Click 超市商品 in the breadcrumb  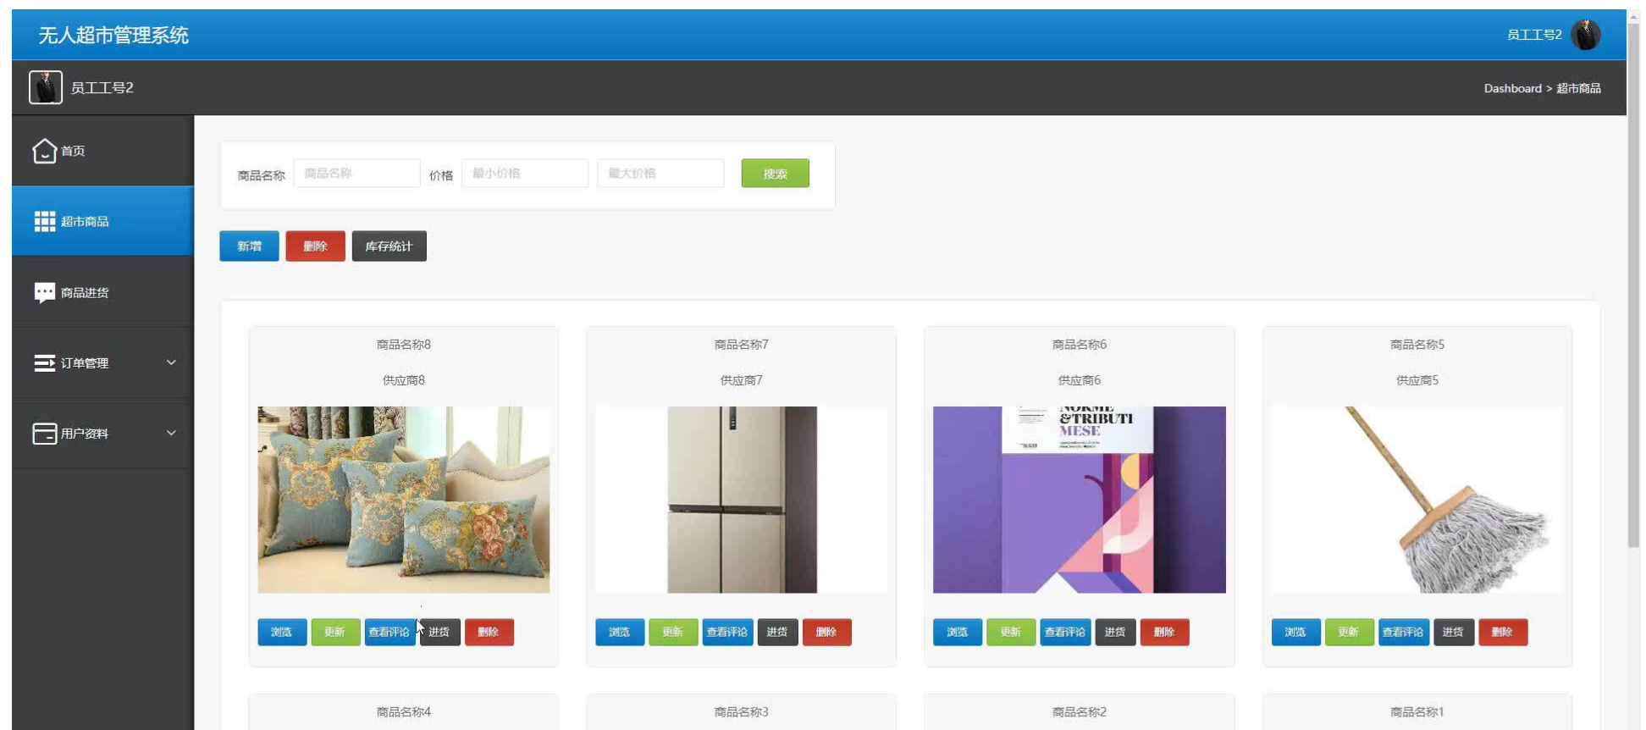1578,88
